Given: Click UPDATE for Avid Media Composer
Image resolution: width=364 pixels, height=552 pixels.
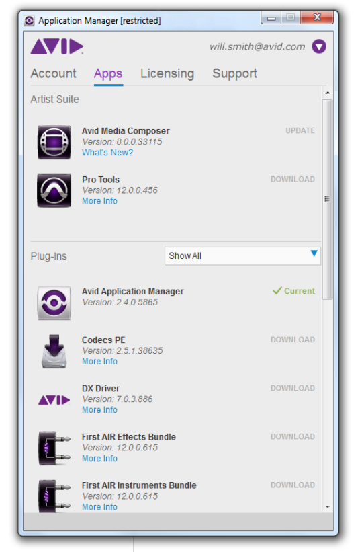Looking at the screenshot, I should (x=300, y=130).
